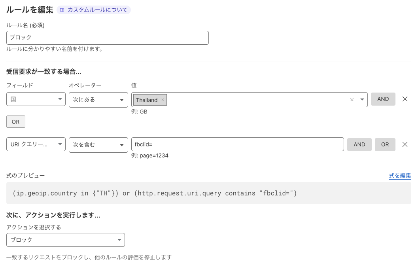Image resolution: width=418 pixels, height=267 pixels.
Task: Click AND button on the URI query row
Action: pos(359,144)
